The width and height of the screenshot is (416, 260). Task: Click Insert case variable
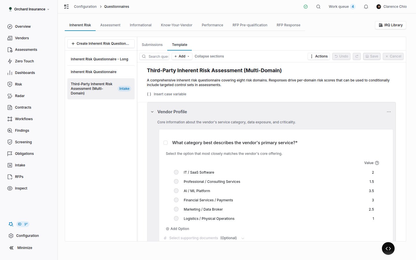167,94
